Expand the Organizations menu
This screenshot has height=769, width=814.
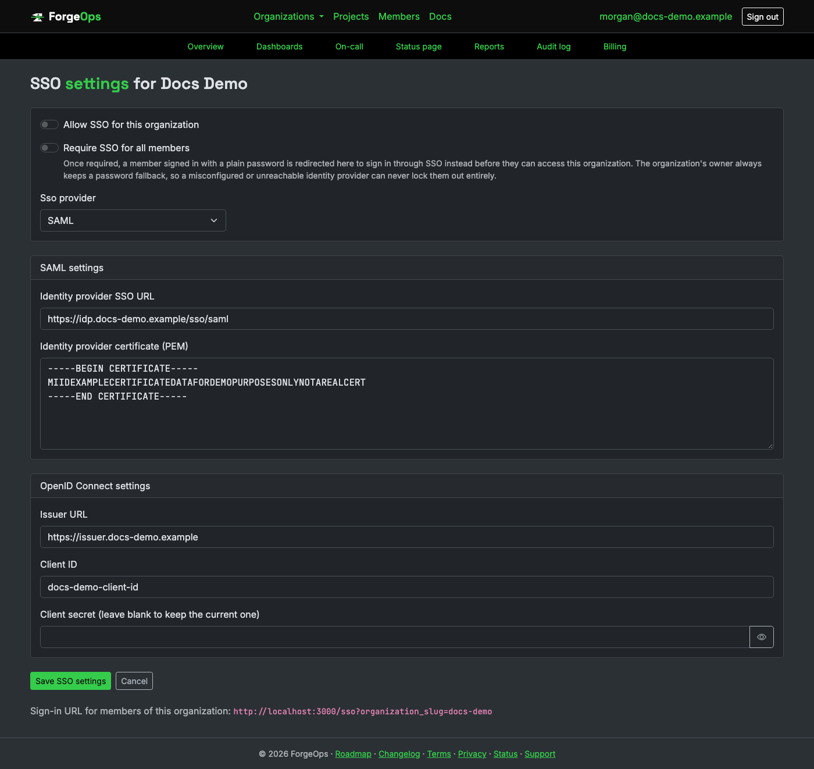point(288,16)
